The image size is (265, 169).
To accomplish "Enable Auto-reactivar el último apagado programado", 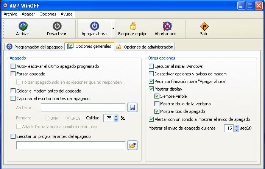I will pos(13,66).
